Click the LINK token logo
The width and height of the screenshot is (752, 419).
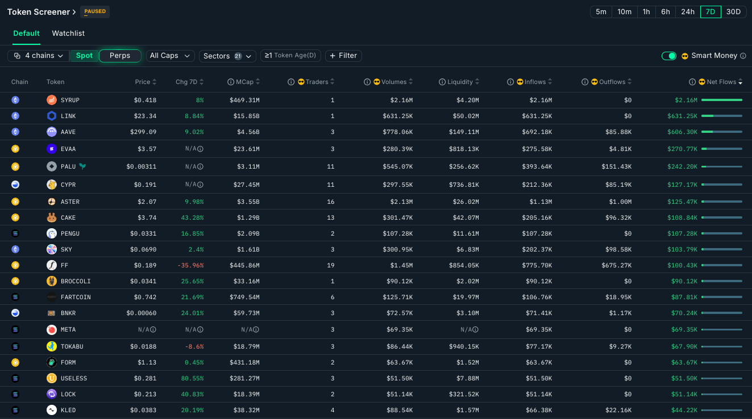coord(52,116)
